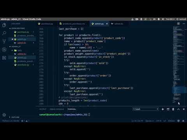Click the line and column indicator
The width and height of the screenshot is (187, 140).
(137, 121)
